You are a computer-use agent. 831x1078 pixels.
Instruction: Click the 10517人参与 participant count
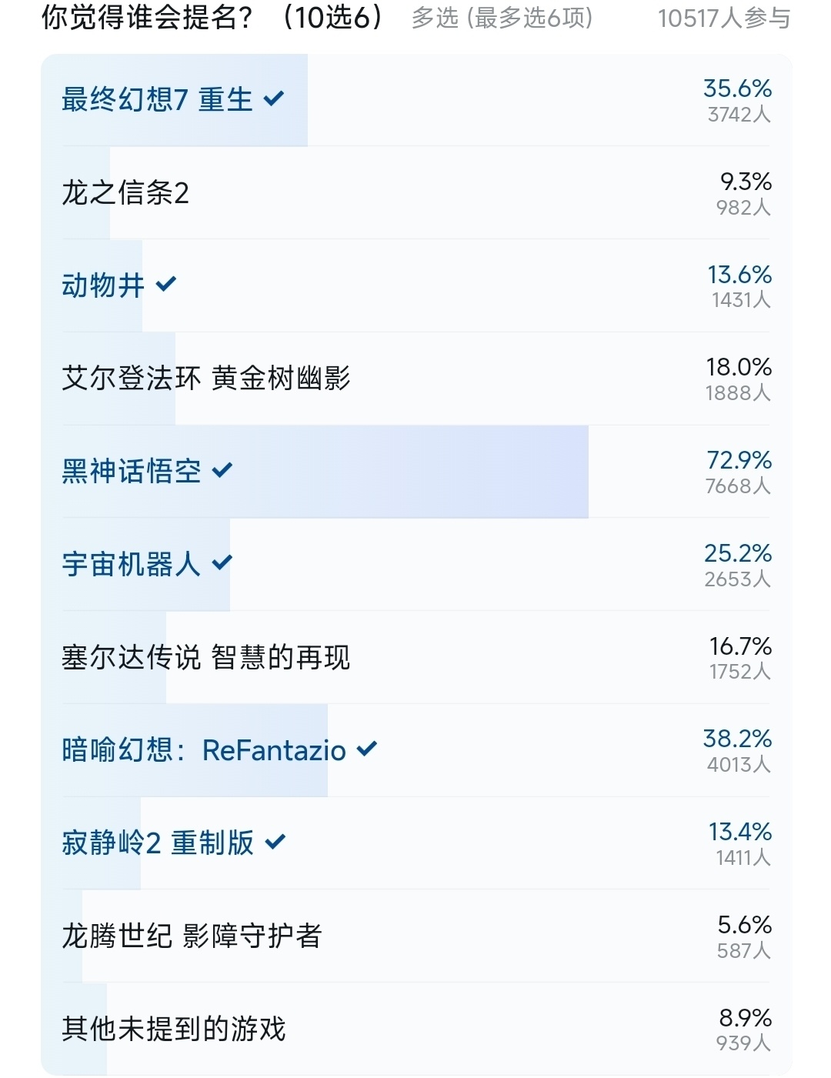[724, 18]
